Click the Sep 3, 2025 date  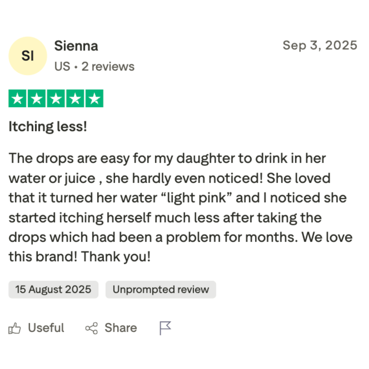pos(320,45)
